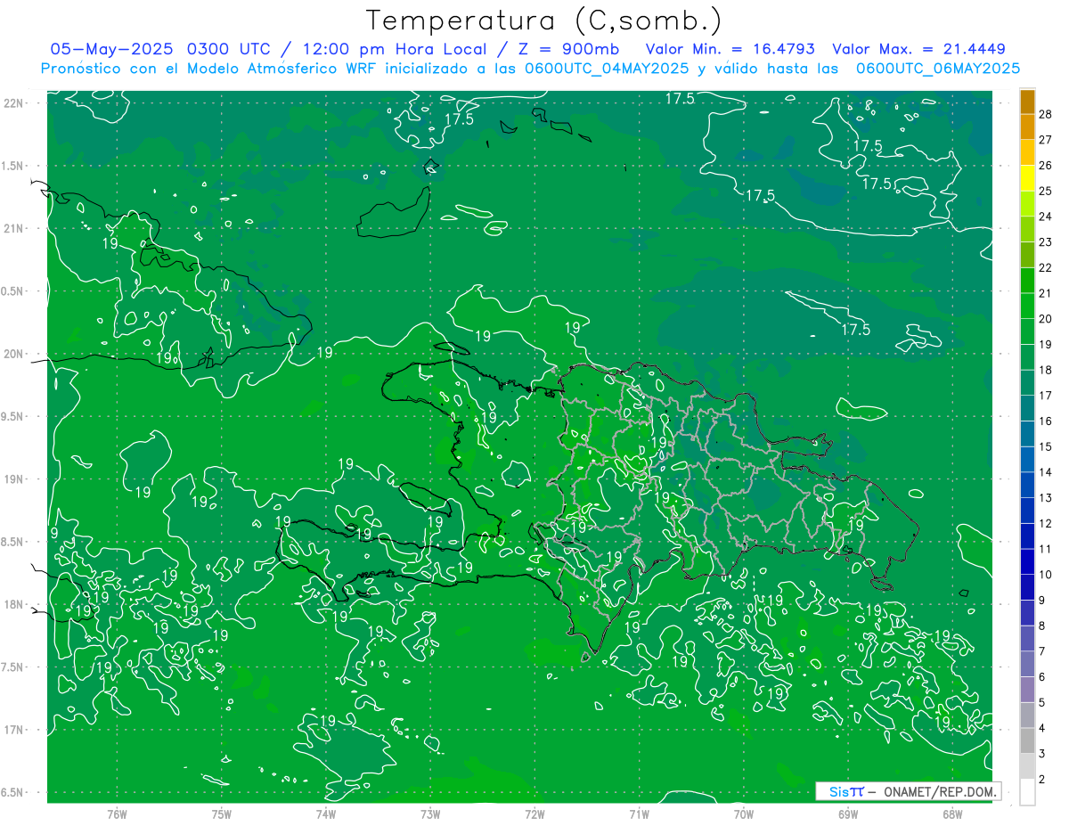Click the "13" label on the color scale
This screenshot has height=826, width=1069.
[1045, 498]
